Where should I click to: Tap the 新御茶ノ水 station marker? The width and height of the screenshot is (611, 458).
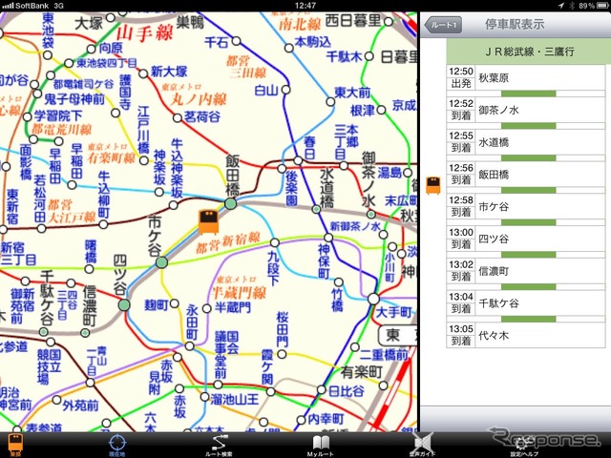click(384, 235)
